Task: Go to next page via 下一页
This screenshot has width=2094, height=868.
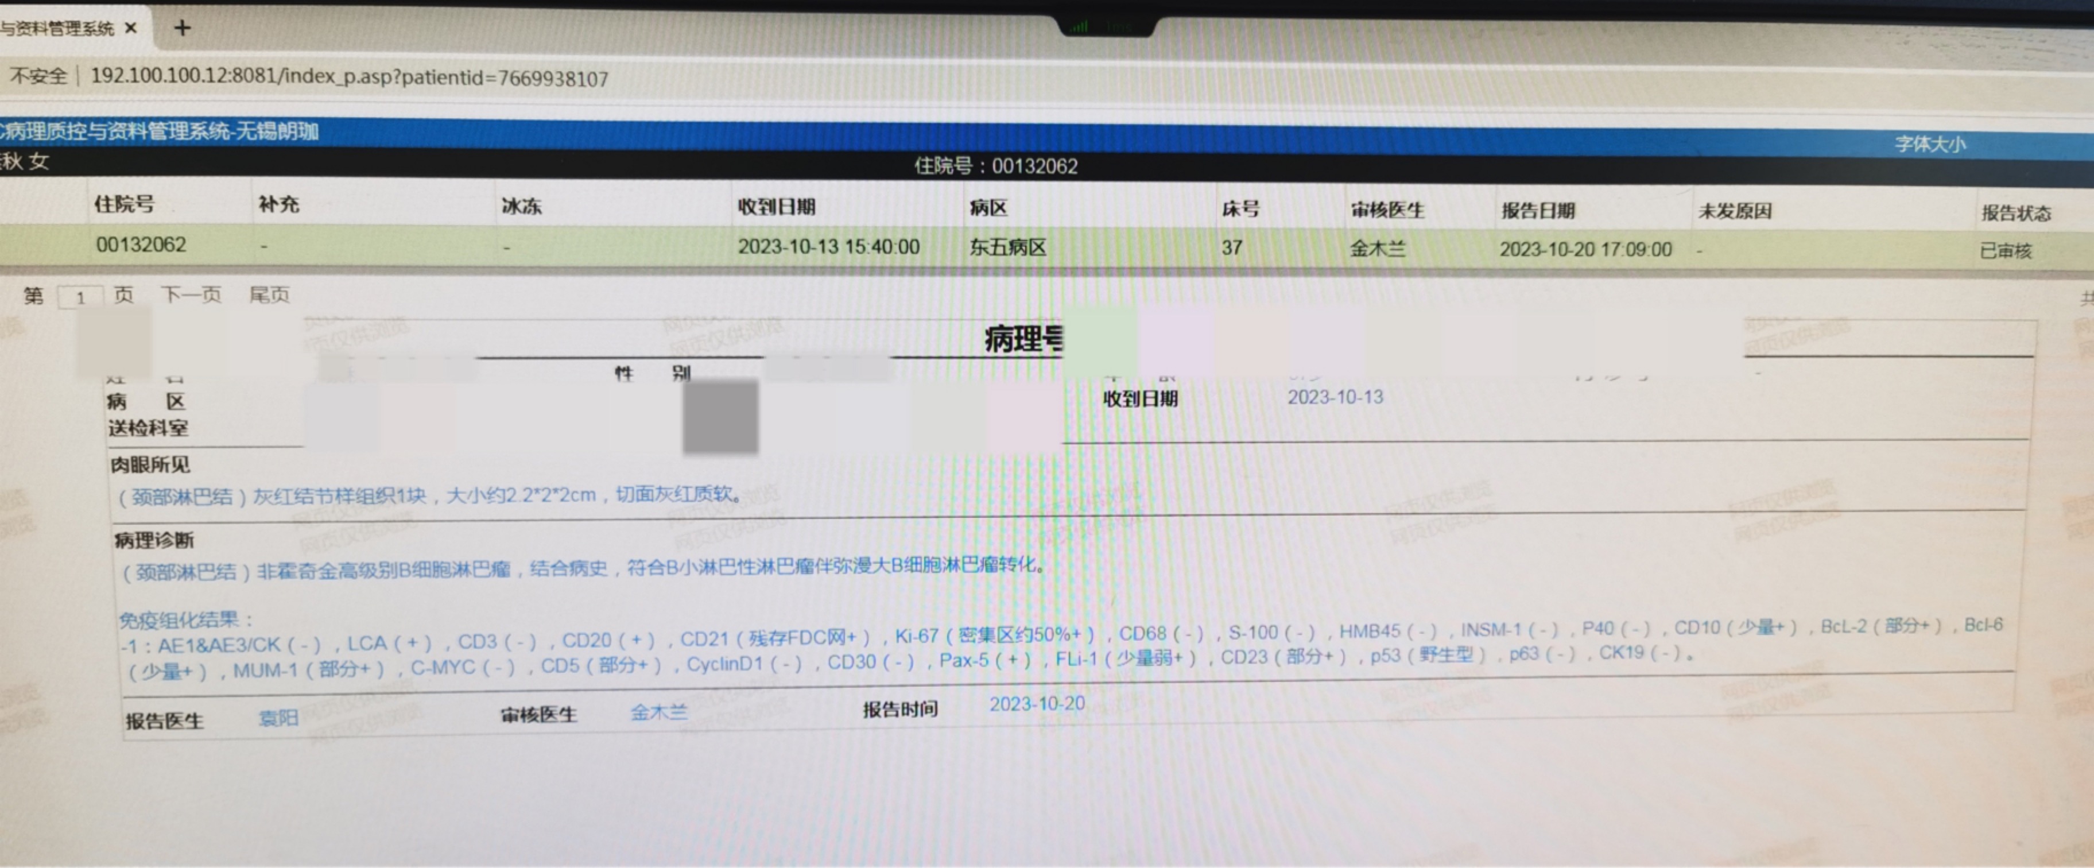Action: 191,294
